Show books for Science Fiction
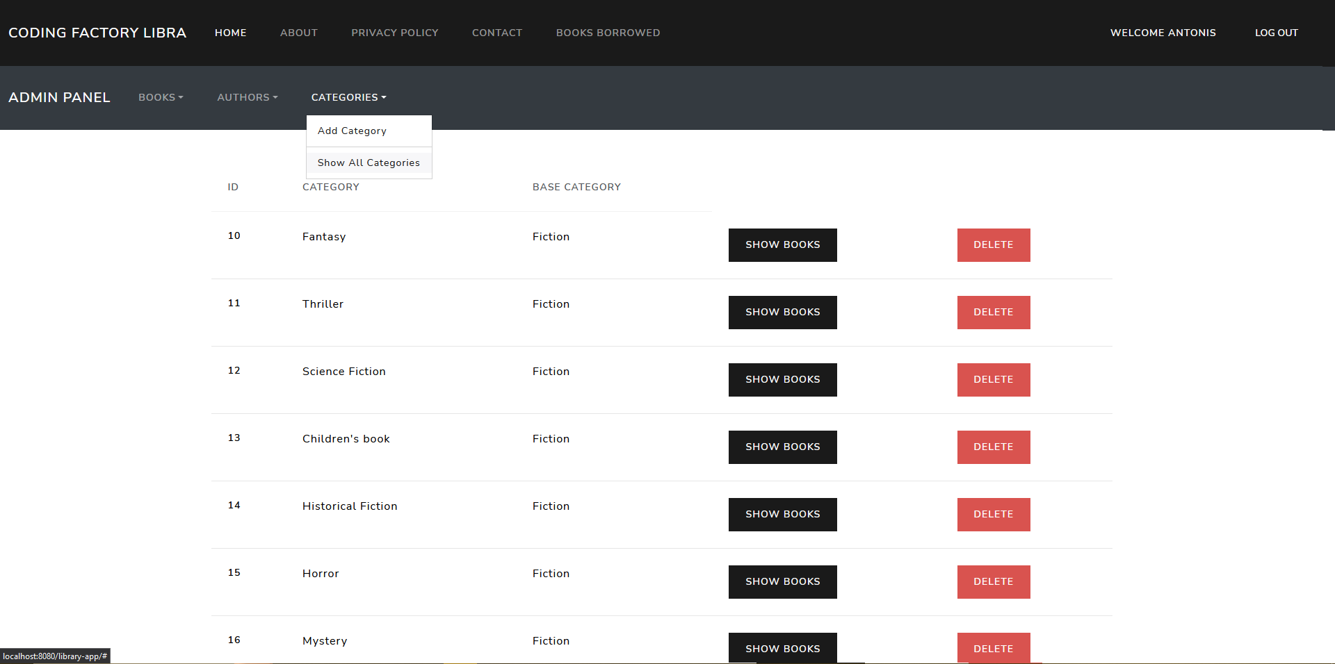 pos(782,380)
